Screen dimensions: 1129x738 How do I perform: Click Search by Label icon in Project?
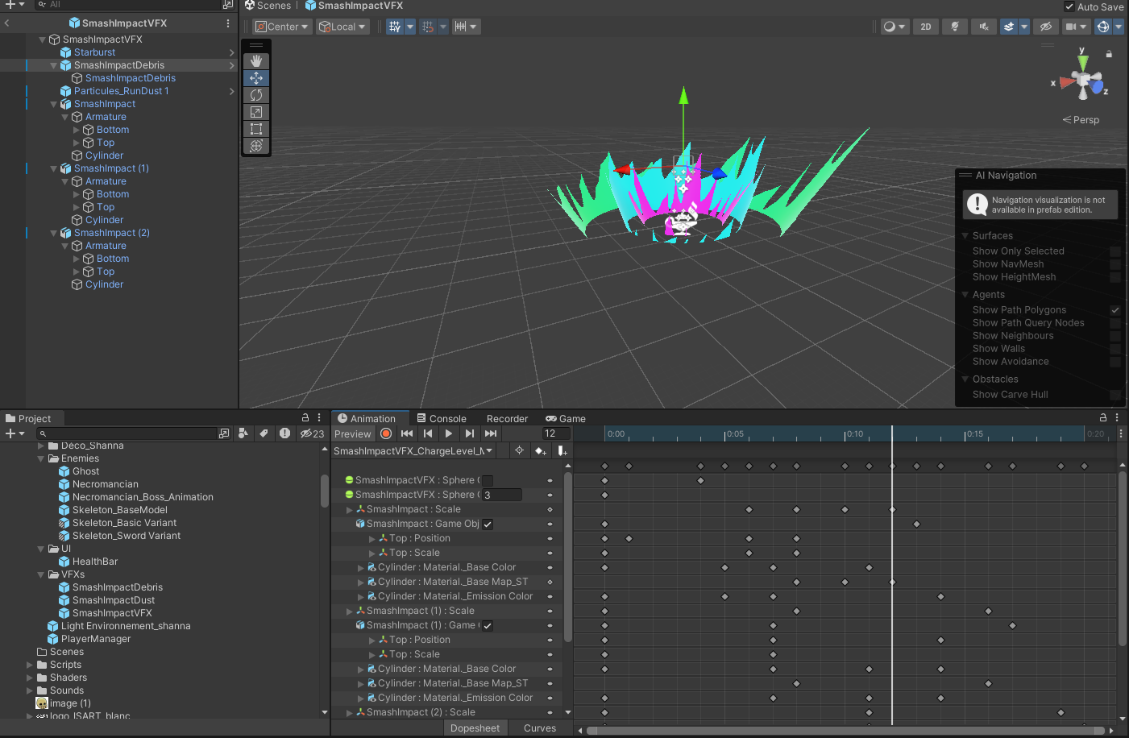click(264, 433)
